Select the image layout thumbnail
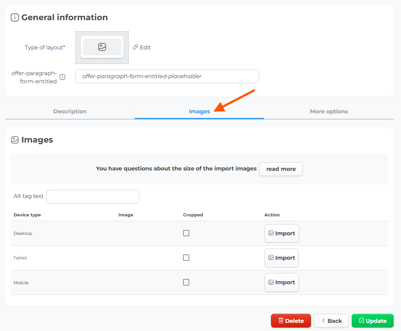401x331 pixels. pos(102,47)
